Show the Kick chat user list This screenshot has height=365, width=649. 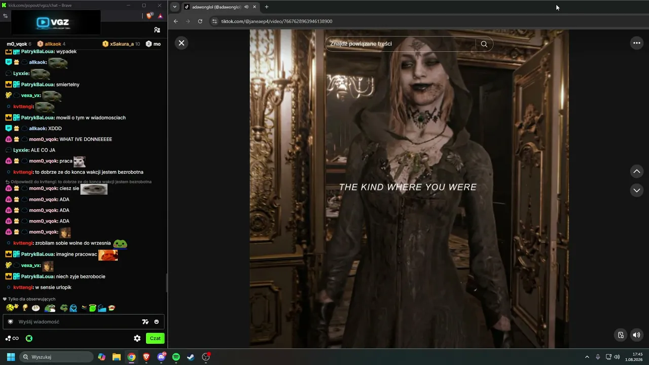click(157, 30)
